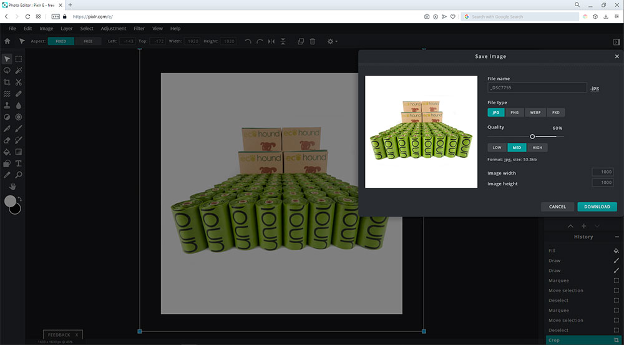Select the Magic Wand tool
The width and height of the screenshot is (624, 345).
pyautogui.click(x=18, y=70)
